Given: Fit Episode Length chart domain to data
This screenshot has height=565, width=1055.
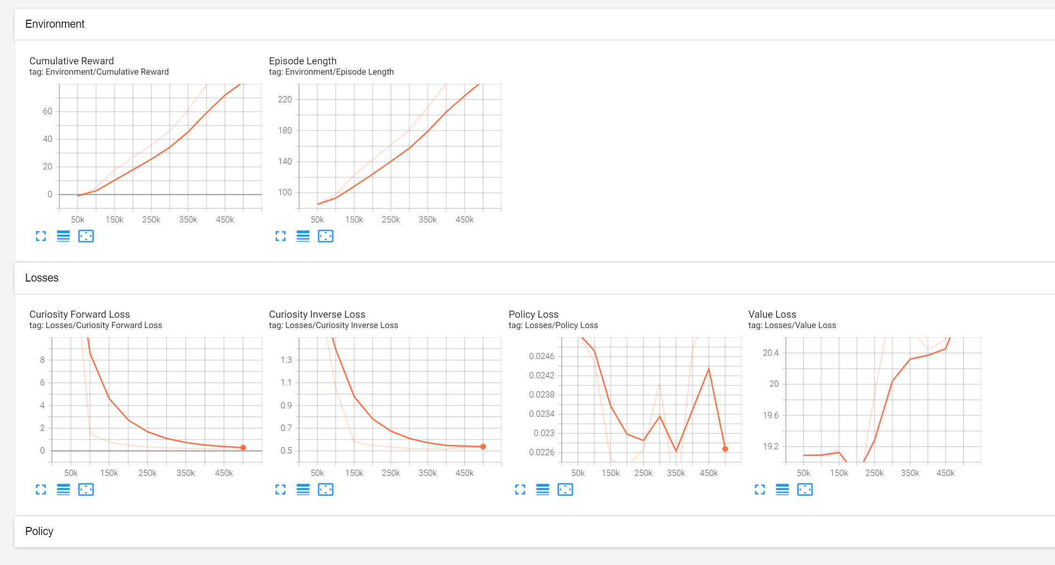Looking at the screenshot, I should pyautogui.click(x=326, y=236).
